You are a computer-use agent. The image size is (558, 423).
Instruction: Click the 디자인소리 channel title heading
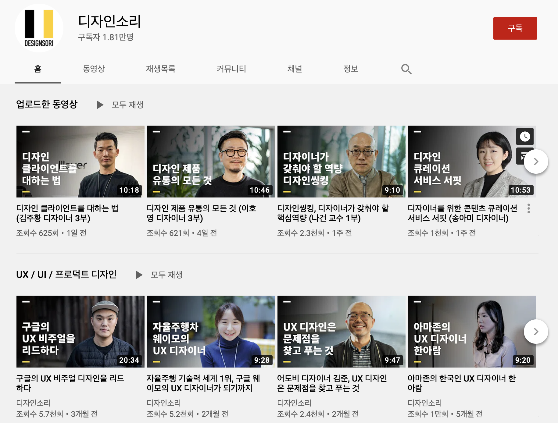(x=109, y=21)
